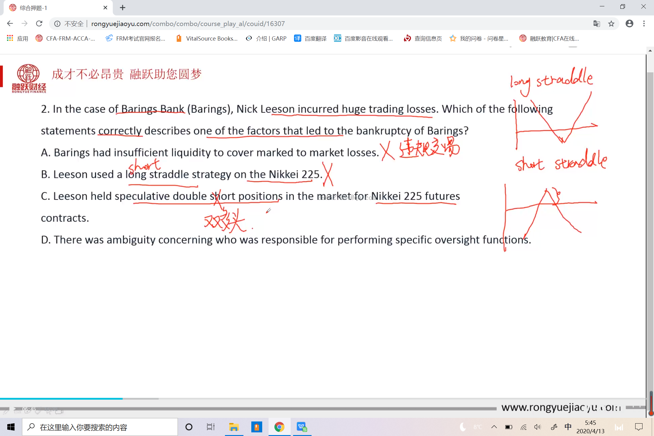Mute or adjust the volume speaker icon
Screen dimensions: 654x436
click(x=537, y=427)
